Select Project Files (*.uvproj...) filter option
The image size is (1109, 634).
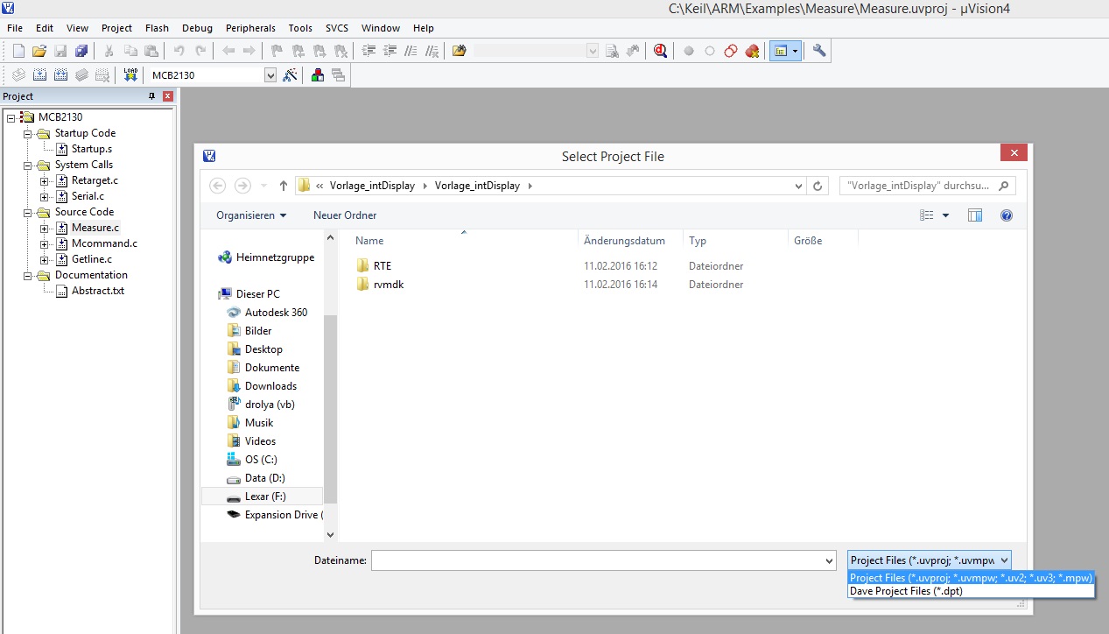(972, 578)
